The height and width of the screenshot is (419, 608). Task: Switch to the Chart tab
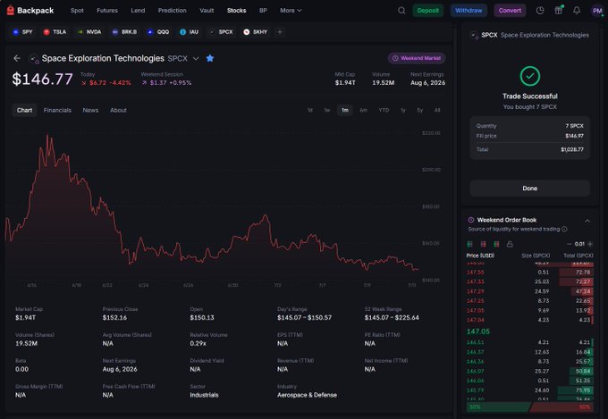click(24, 110)
